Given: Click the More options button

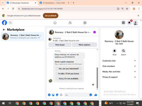Looking at the screenshot, I should pos(84,45).
